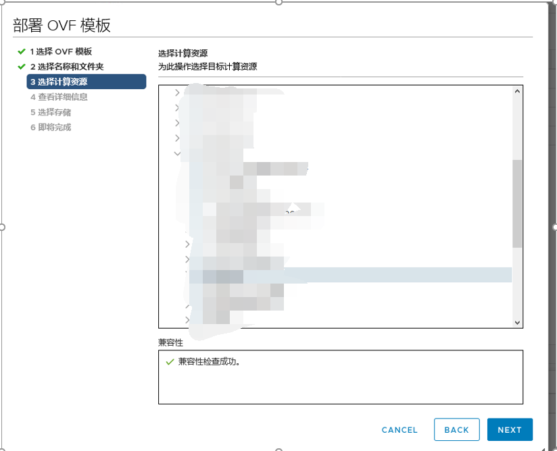Expand the second tree node chevron

(177, 107)
